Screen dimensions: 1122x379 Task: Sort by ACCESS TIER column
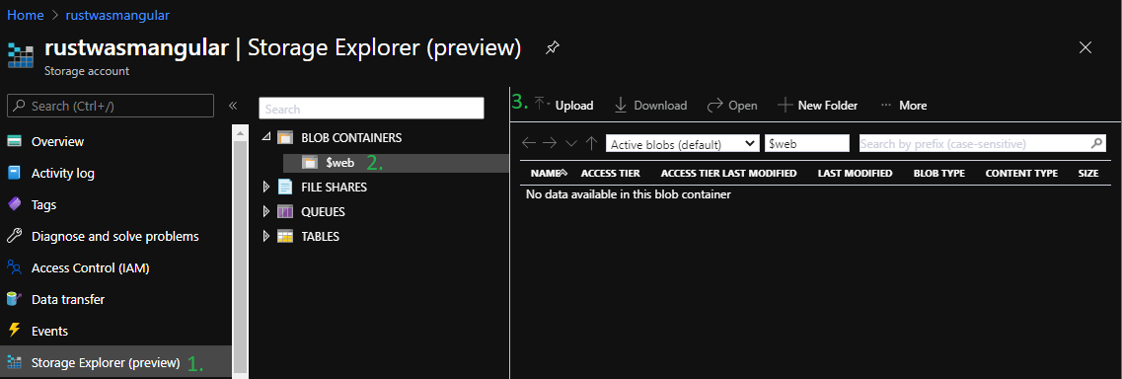point(611,173)
